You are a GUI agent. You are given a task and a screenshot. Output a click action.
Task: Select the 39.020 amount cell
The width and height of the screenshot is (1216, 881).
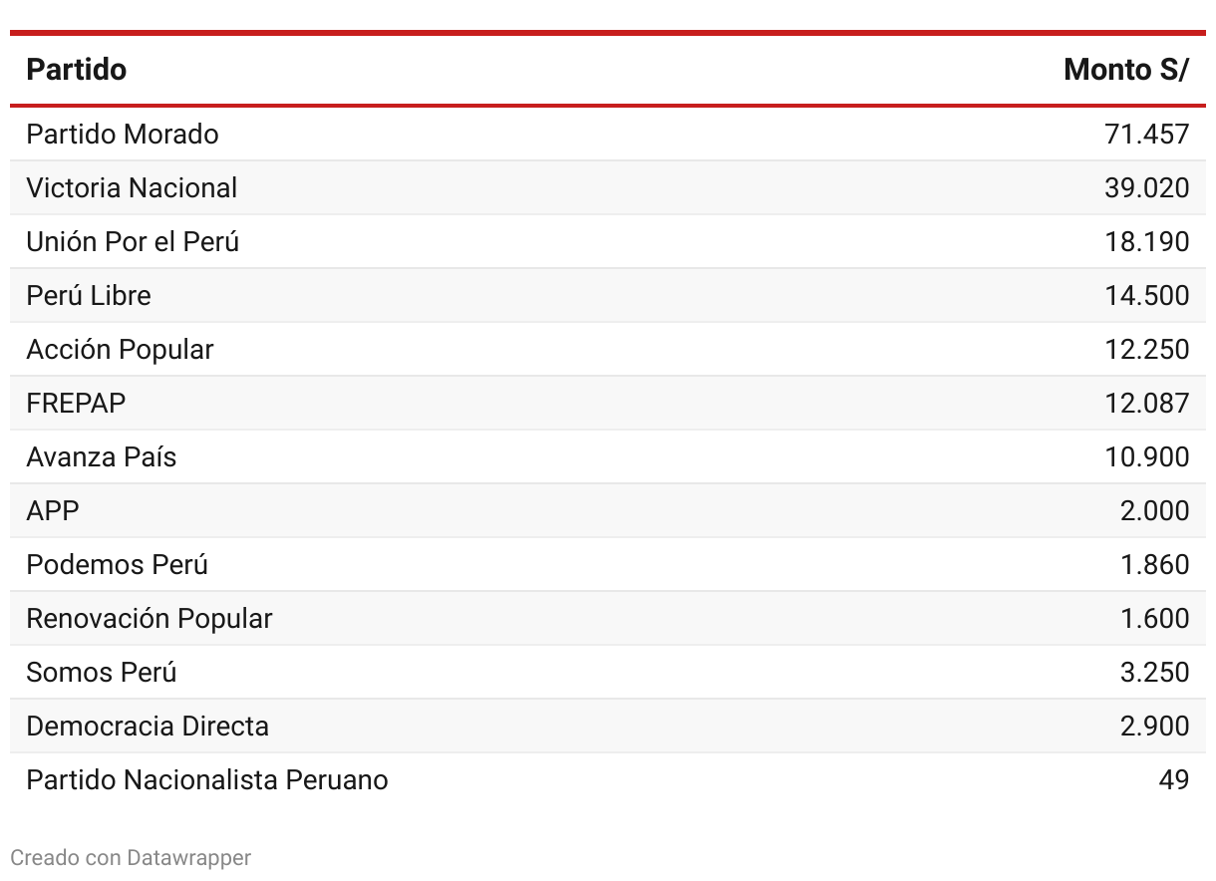[x=1146, y=188]
